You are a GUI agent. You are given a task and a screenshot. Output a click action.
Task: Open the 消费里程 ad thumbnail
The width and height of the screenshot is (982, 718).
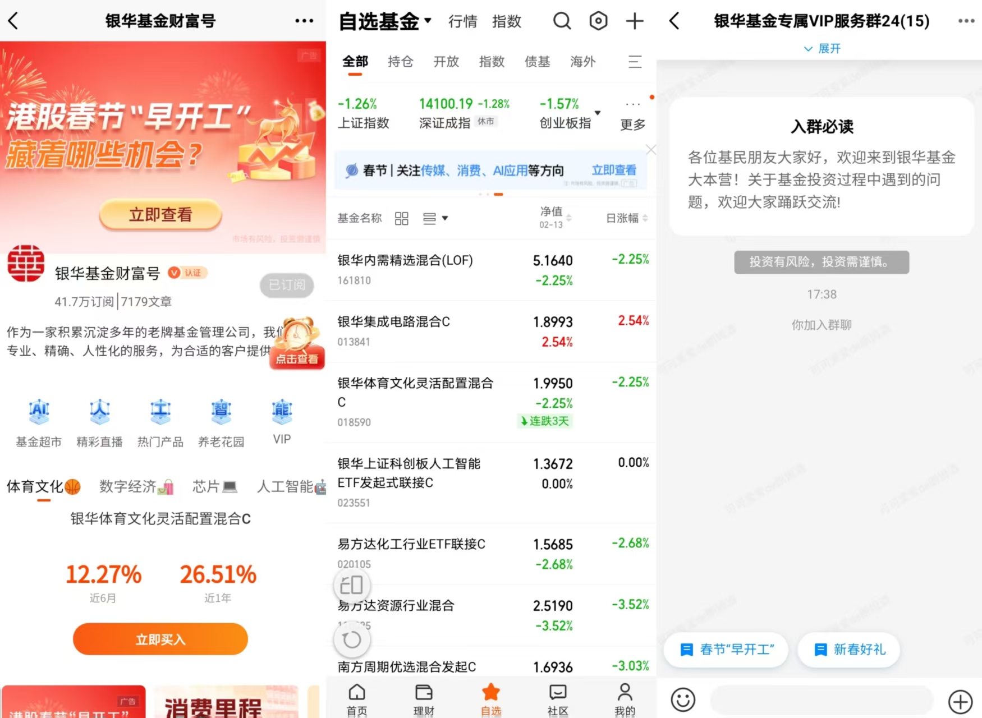(226, 701)
